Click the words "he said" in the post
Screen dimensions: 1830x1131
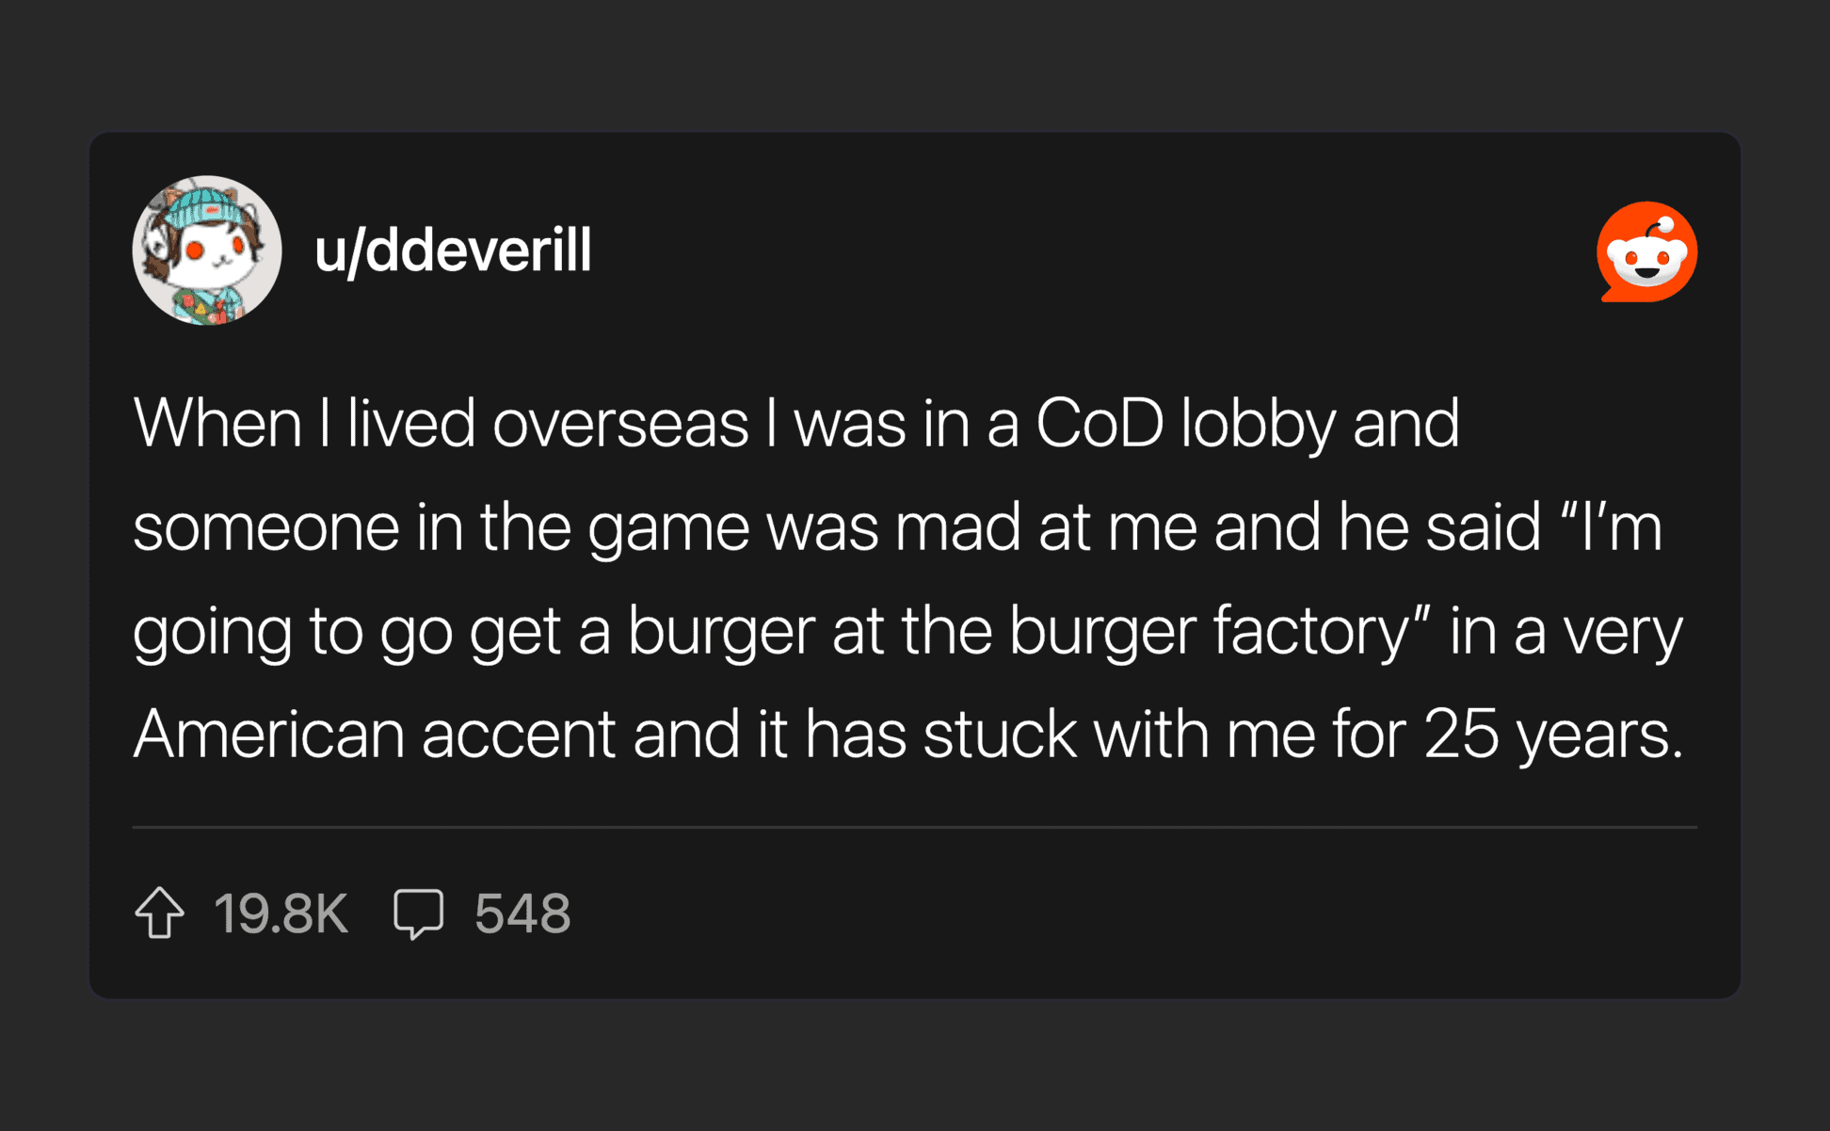[1439, 527]
